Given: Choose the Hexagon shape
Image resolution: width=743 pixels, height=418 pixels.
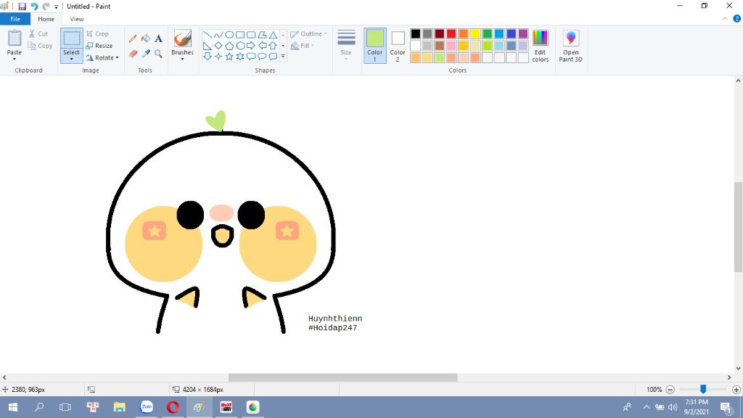Looking at the screenshot, I should [x=239, y=46].
